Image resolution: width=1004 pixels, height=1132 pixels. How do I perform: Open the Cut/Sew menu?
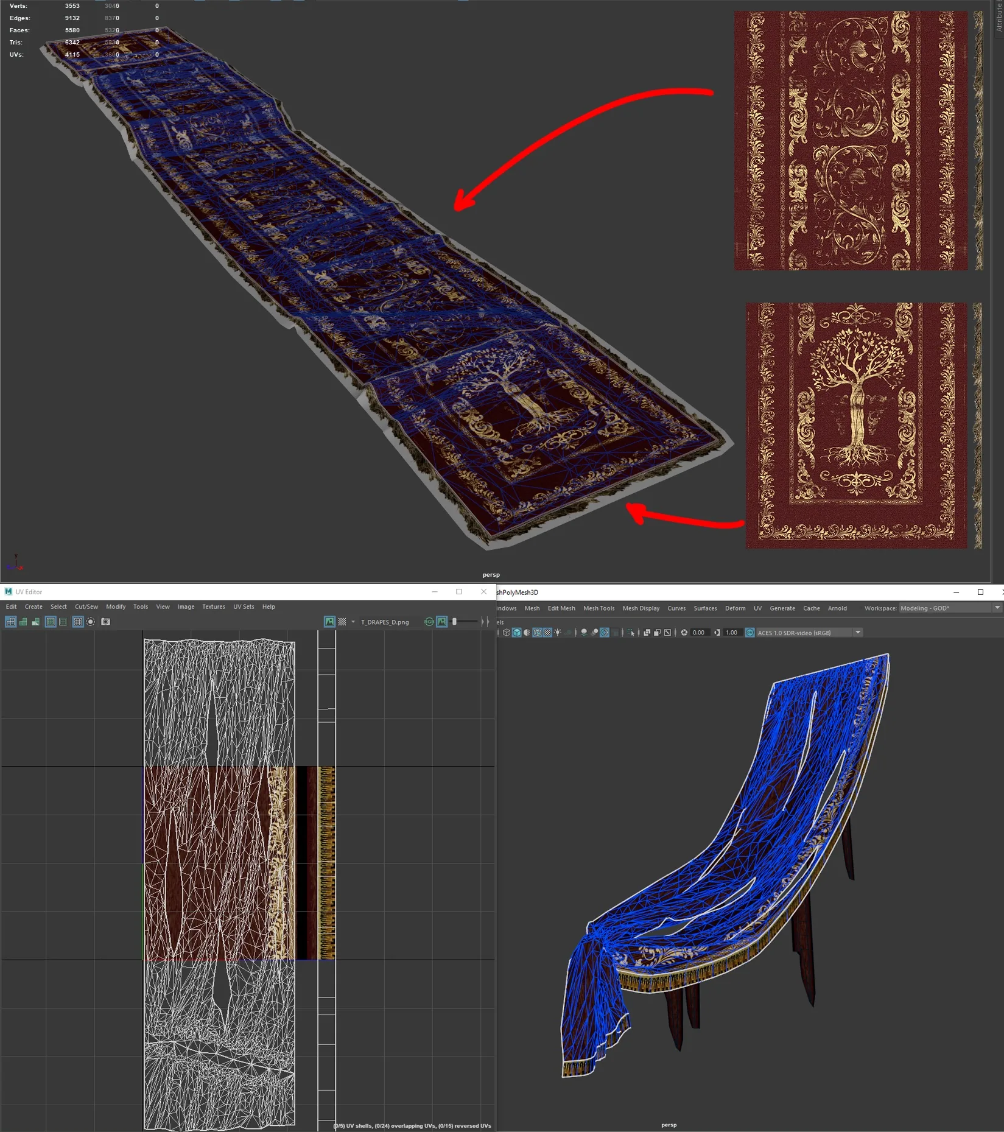86,606
